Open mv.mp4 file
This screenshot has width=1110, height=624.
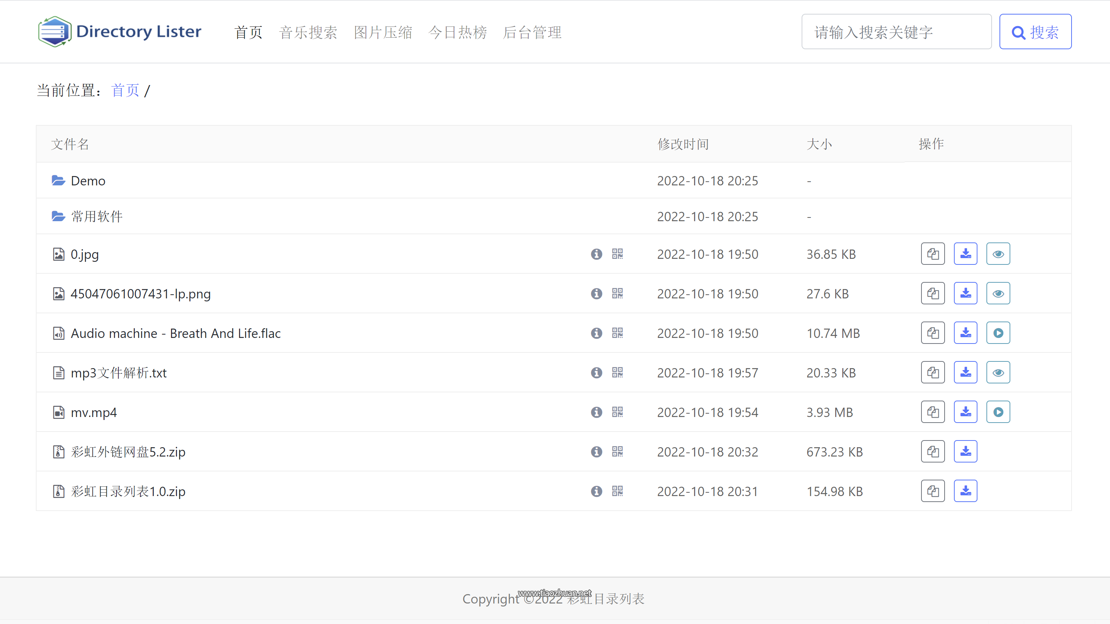click(x=93, y=413)
